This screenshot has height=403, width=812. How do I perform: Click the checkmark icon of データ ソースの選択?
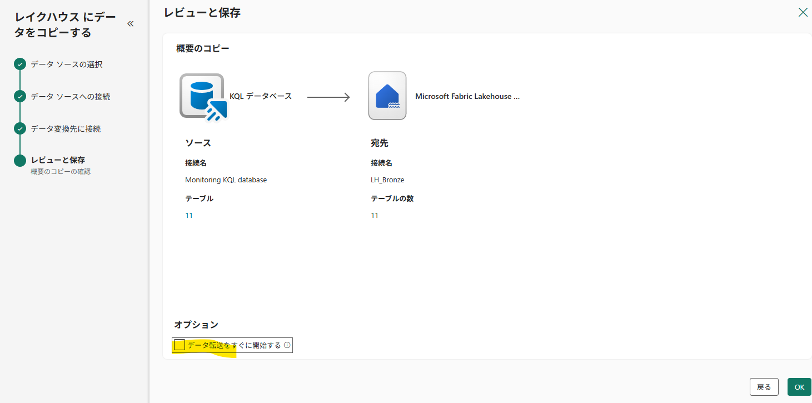coord(20,64)
